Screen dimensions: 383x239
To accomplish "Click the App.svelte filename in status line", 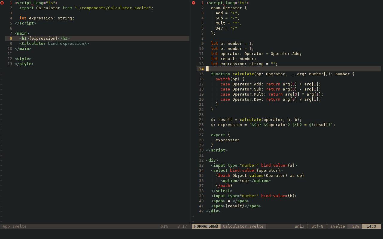I will 15,226.
